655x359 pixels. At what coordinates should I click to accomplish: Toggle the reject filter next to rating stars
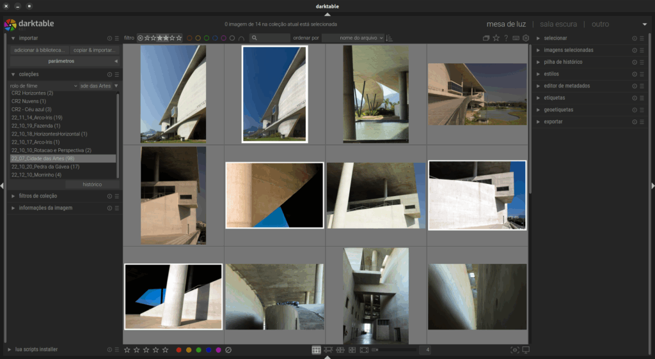coord(141,38)
